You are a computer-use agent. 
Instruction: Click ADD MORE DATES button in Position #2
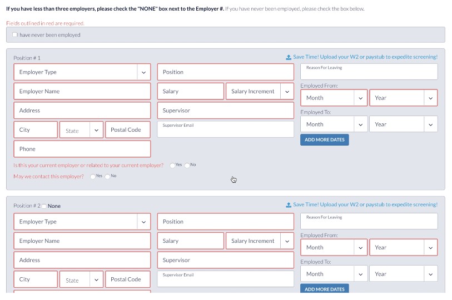[x=324, y=289]
